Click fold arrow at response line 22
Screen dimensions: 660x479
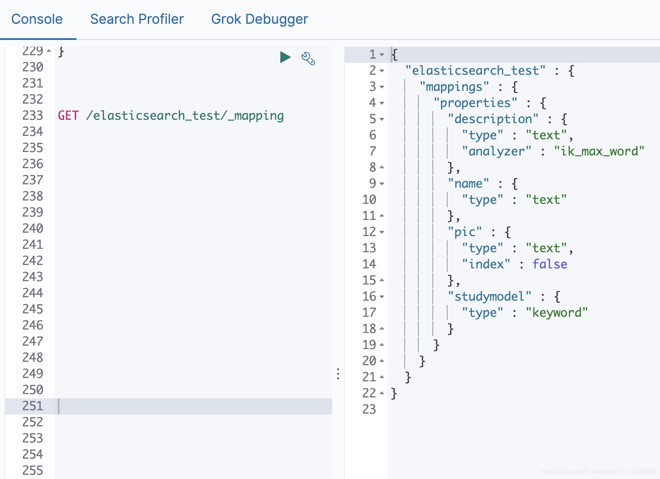click(382, 393)
